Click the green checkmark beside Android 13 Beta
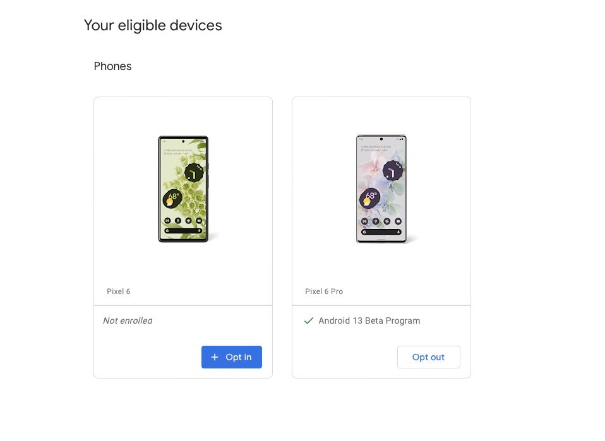This screenshot has width=605, height=441. pyautogui.click(x=309, y=320)
